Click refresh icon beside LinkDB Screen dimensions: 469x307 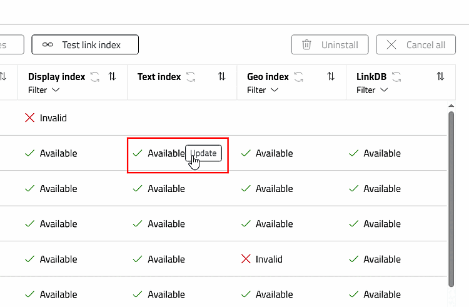point(396,77)
